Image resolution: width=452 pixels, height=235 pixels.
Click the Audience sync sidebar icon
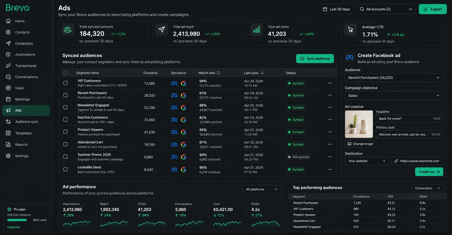pyautogui.click(x=8, y=122)
